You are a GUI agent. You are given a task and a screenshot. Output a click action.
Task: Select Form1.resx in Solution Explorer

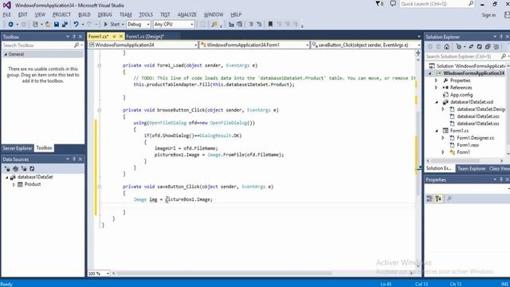(468, 145)
